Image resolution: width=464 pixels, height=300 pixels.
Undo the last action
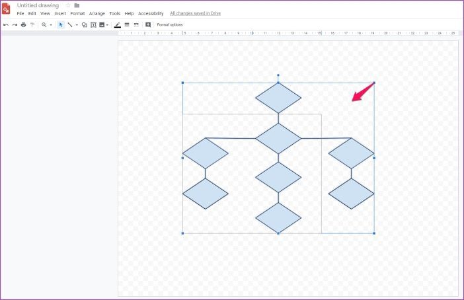(6, 25)
